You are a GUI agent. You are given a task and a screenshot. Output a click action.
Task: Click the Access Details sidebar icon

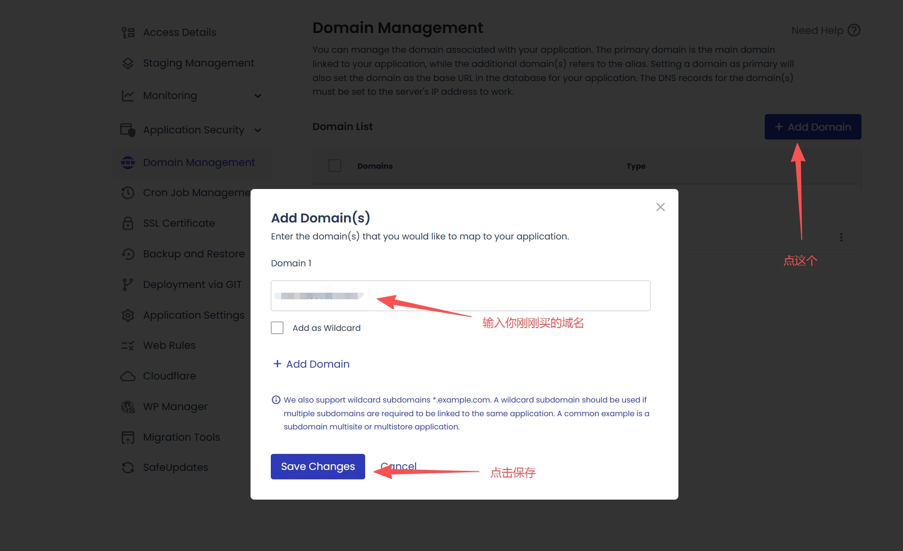point(128,33)
